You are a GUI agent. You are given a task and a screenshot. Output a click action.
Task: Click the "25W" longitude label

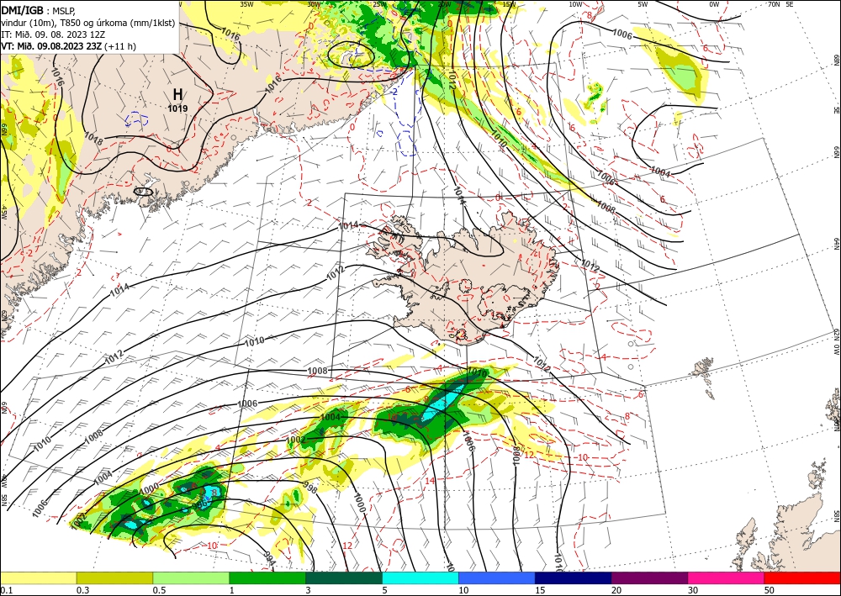[x=379, y=4]
